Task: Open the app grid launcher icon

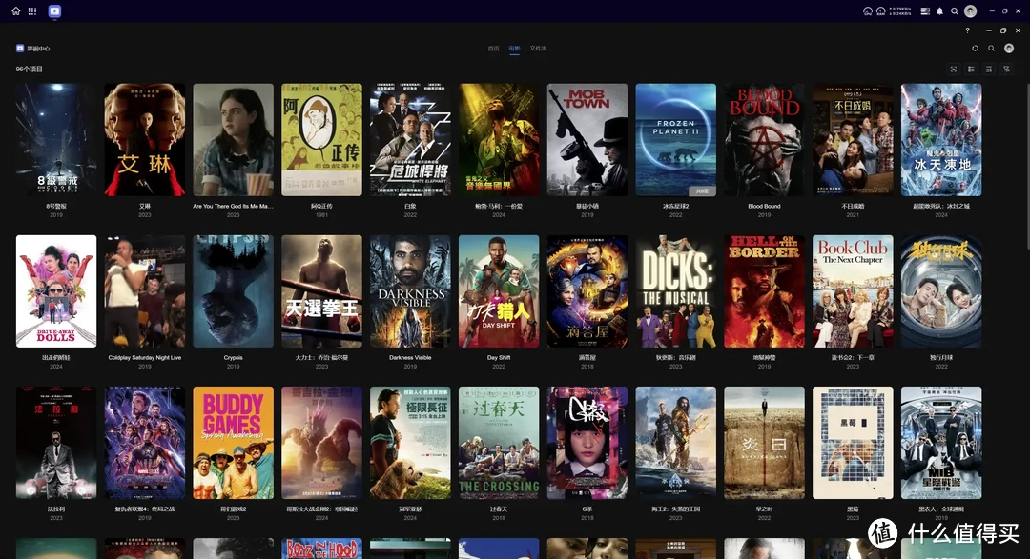Action: (x=32, y=11)
